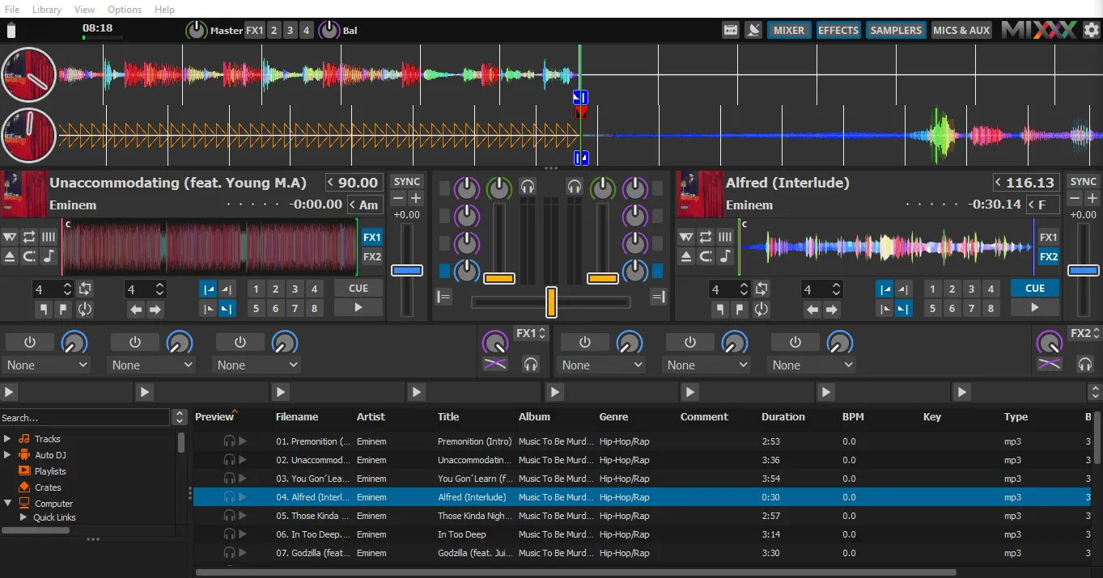Eject the track from the left deck
The image size is (1103, 578).
[x=11, y=257]
